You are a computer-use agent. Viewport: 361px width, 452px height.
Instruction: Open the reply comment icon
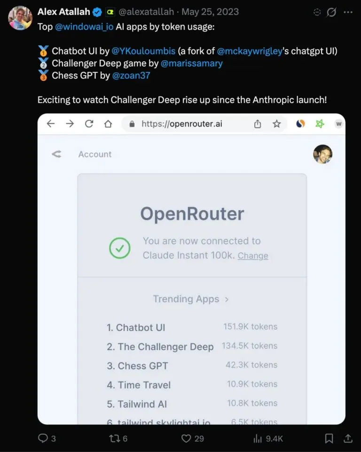[43, 438]
